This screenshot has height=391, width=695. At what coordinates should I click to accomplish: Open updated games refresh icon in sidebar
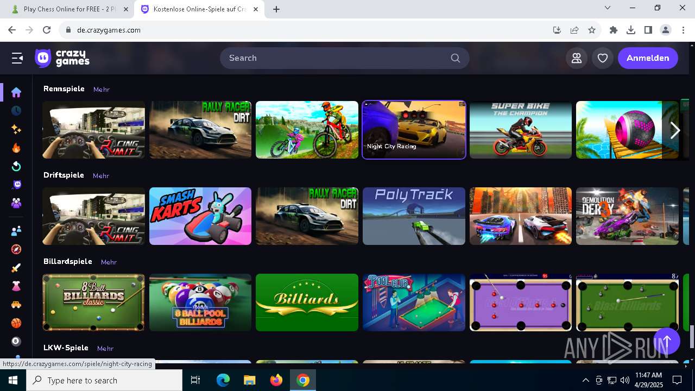coord(16,166)
